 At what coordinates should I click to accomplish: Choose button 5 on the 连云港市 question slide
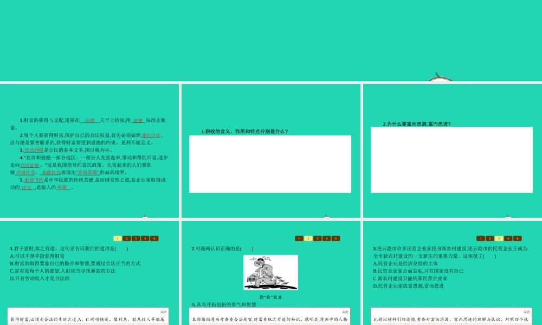pos(517,238)
